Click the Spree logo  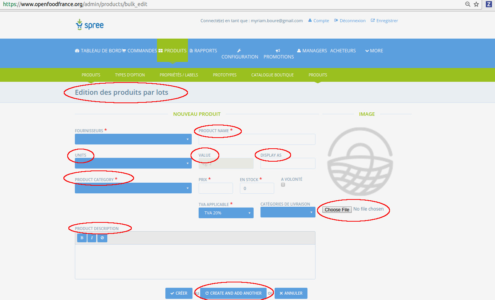pyautogui.click(x=89, y=24)
